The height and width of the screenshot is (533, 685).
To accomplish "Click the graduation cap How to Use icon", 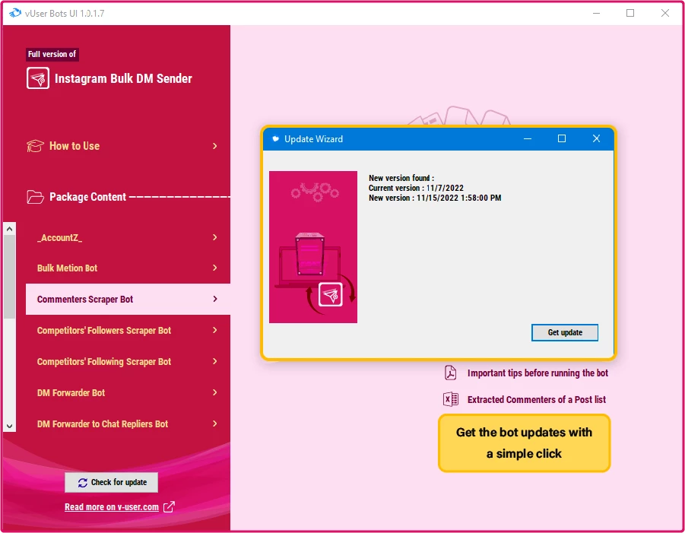I will (x=35, y=146).
